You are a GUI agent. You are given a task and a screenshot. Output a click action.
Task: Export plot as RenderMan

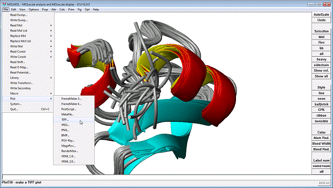(x=74, y=151)
